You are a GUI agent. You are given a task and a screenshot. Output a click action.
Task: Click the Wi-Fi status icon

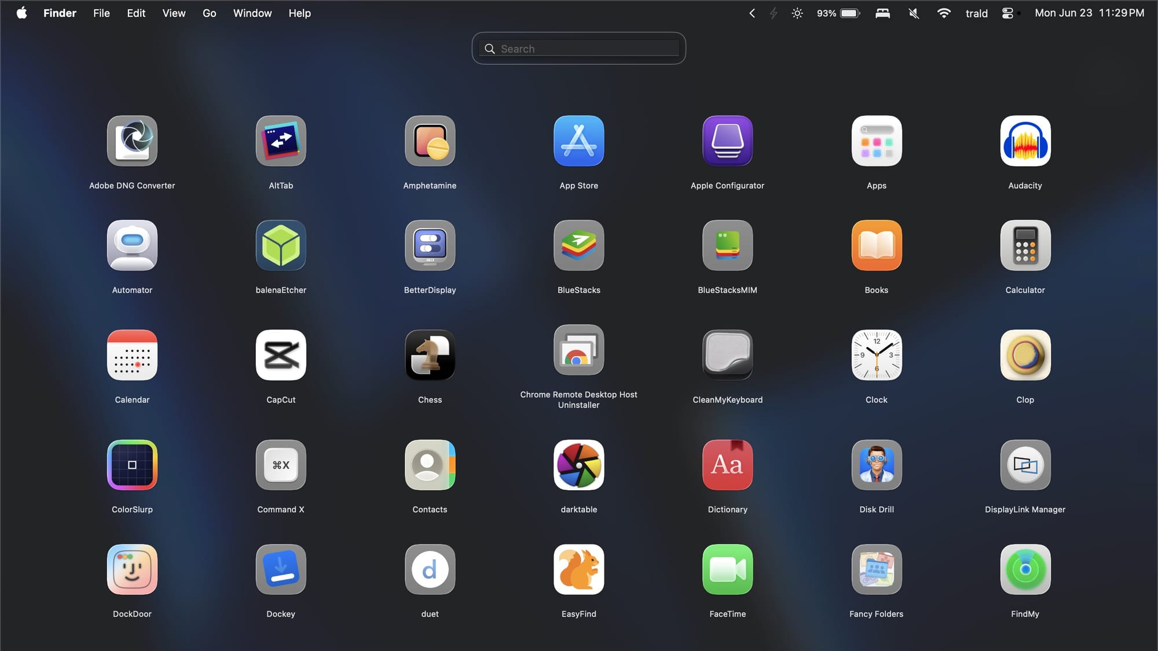pos(944,13)
